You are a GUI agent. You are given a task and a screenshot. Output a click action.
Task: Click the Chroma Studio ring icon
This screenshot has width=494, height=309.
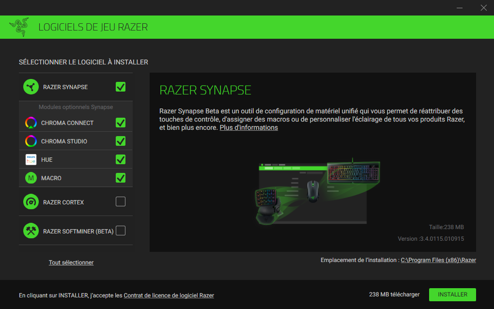pyautogui.click(x=31, y=141)
